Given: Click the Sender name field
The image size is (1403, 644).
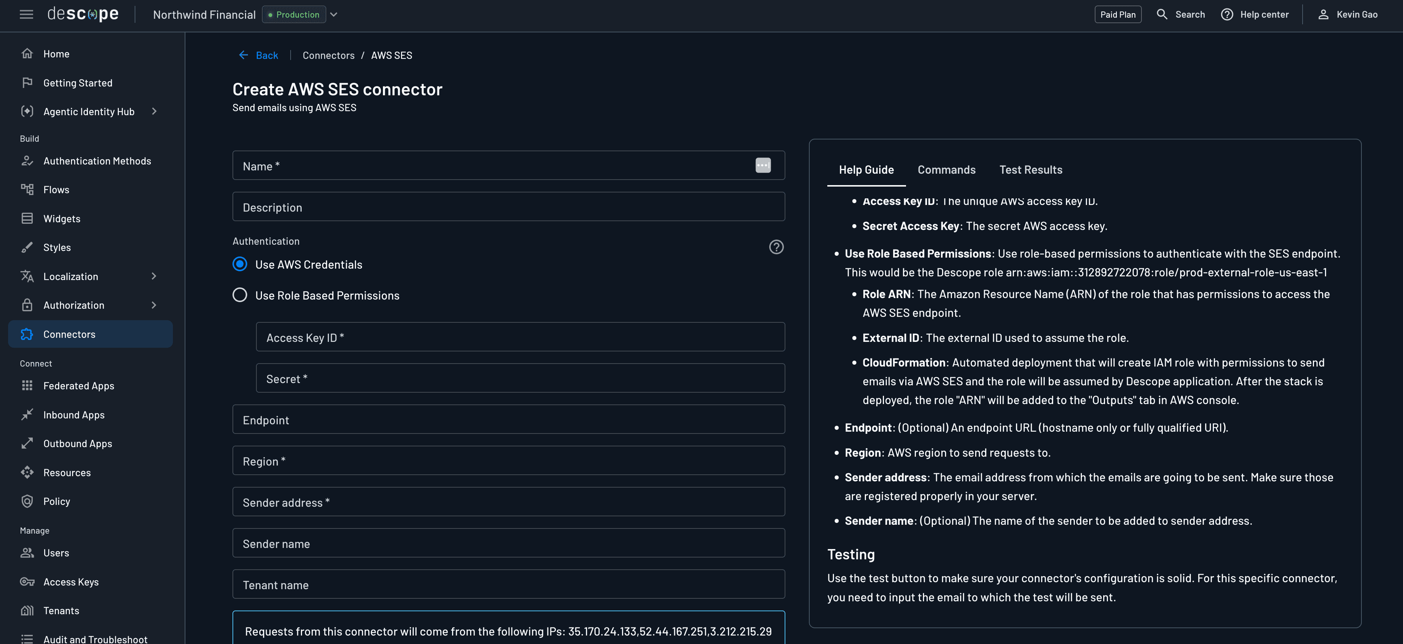Looking at the screenshot, I should [508, 543].
